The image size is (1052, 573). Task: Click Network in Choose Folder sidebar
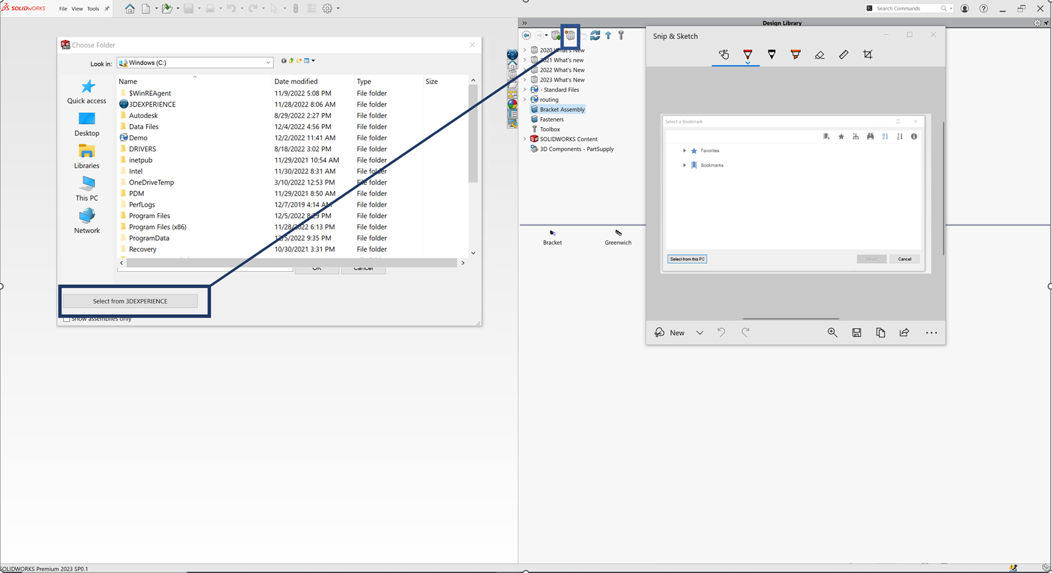[87, 221]
